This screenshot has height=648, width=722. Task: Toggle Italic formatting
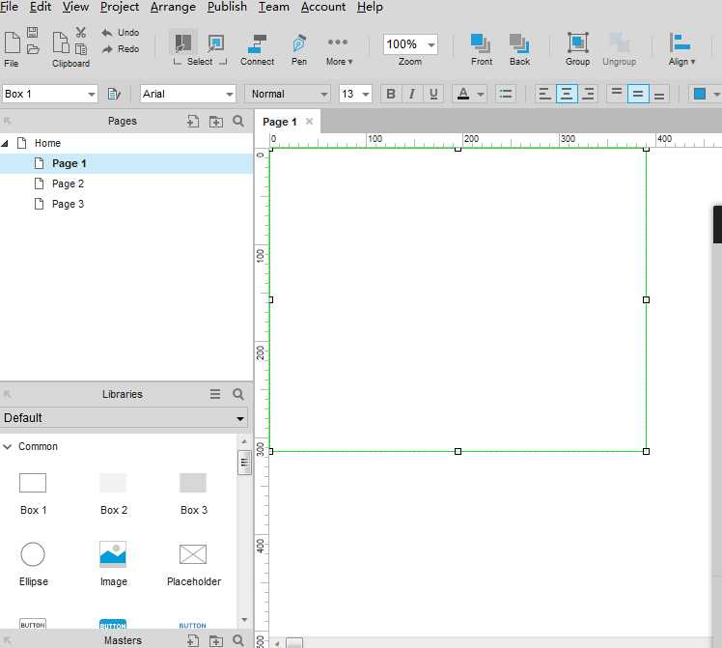[411, 94]
